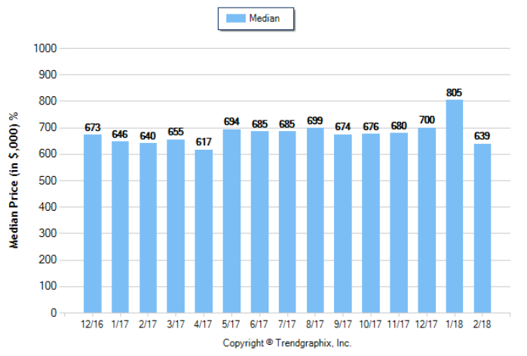
Task: Click the Copyright Trendgraphix, Inc. text
Action: click(287, 343)
